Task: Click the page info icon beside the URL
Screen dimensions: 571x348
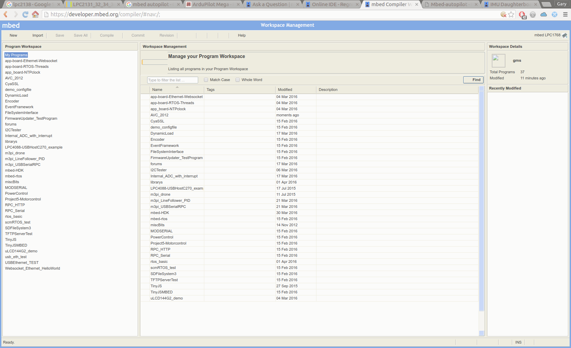Action: tap(47, 14)
